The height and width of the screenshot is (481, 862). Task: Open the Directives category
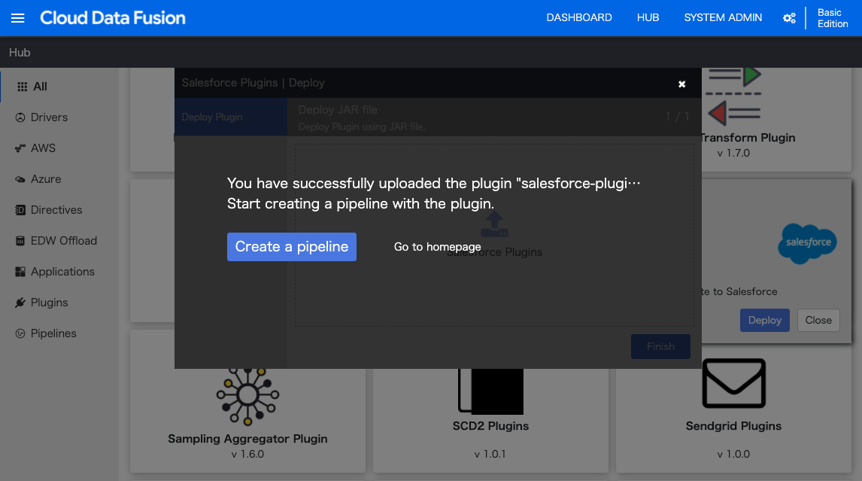[49, 210]
